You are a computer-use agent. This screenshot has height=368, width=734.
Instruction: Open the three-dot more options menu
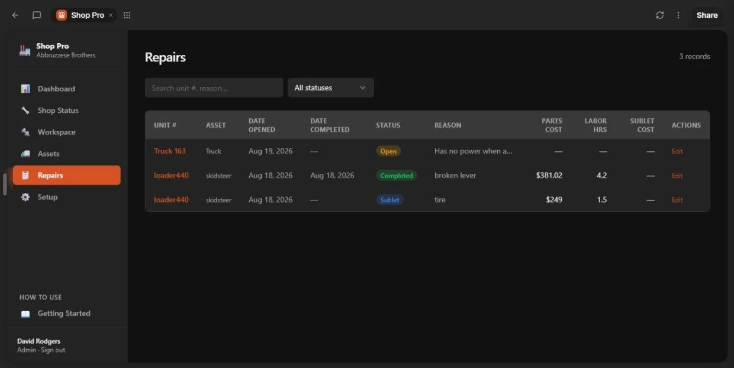678,15
